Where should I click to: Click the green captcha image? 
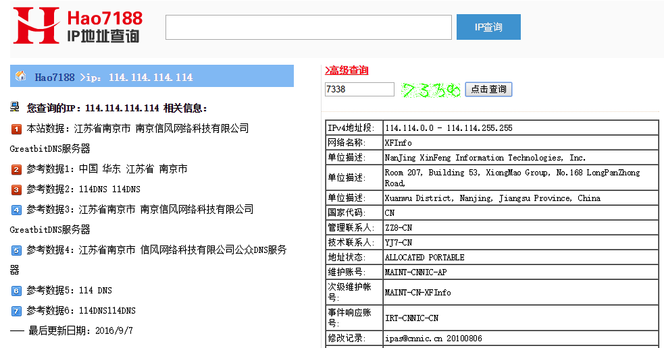click(x=430, y=90)
